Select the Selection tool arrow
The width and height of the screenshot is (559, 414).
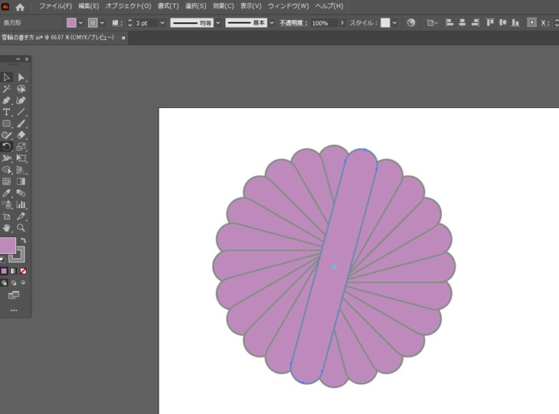6,77
